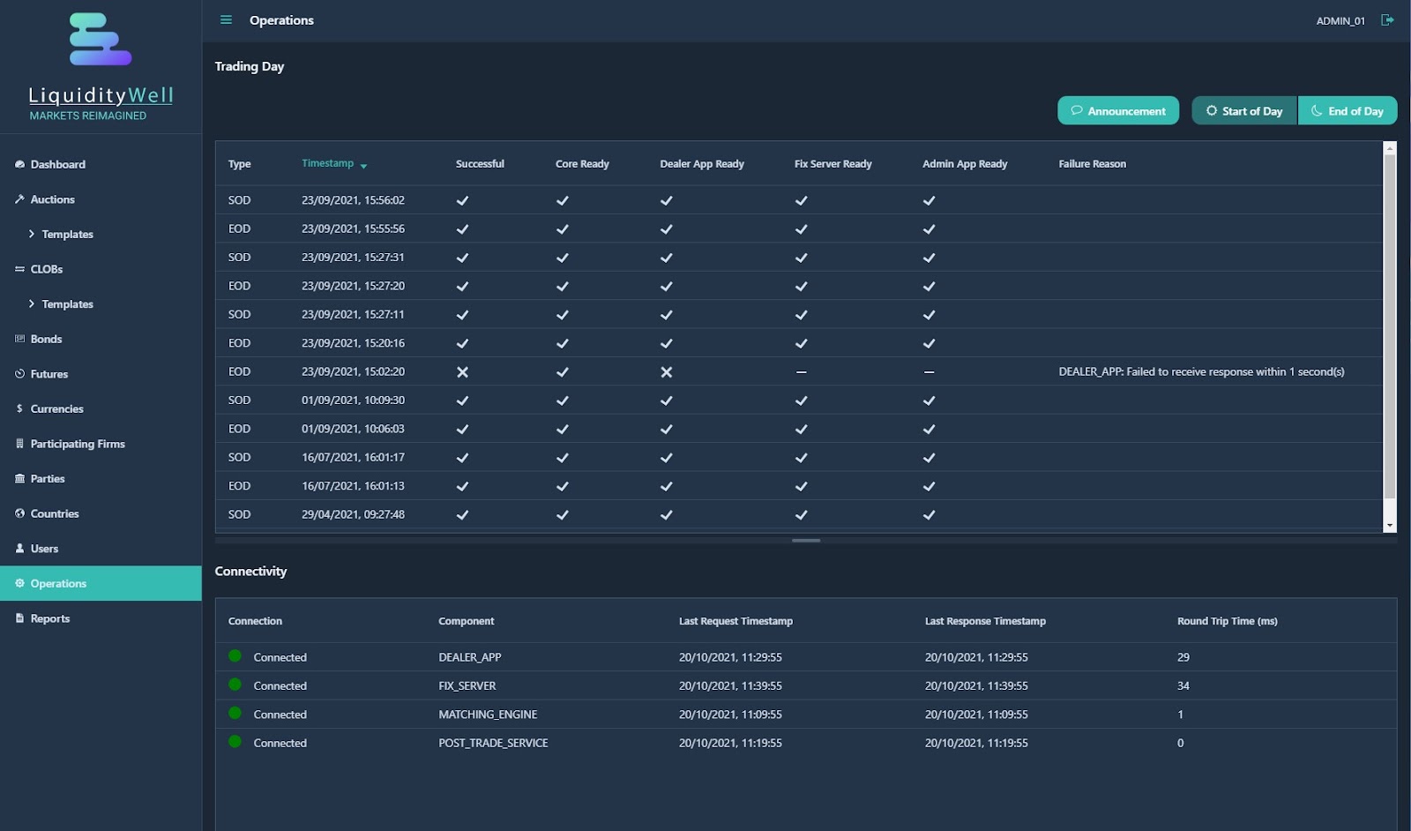Viewport: 1411px width, 831px height.
Task: Click the Countries globe icon in the sidebar
Action: tap(19, 513)
